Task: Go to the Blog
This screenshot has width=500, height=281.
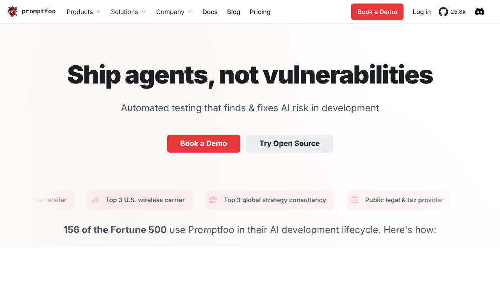Action: click(234, 12)
